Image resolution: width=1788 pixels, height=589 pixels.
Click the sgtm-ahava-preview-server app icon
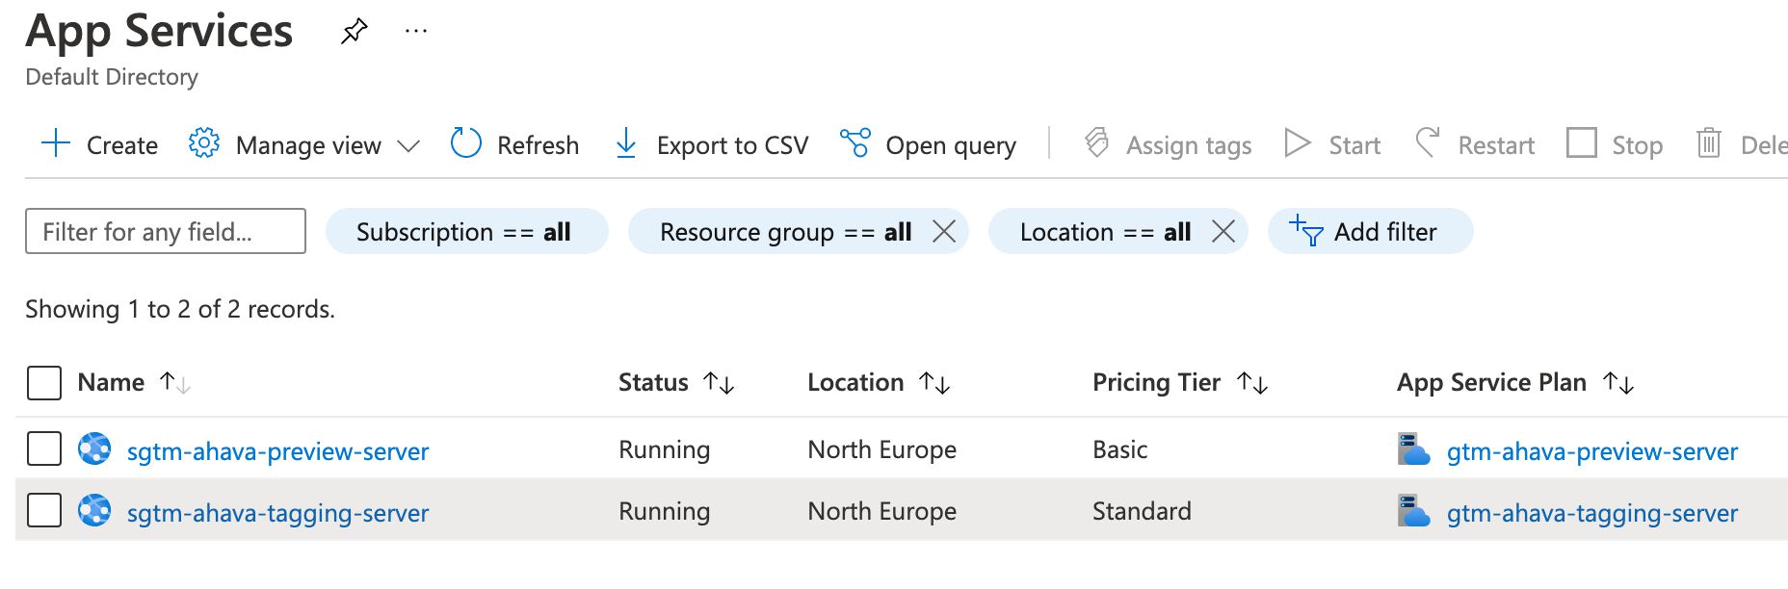coord(94,448)
